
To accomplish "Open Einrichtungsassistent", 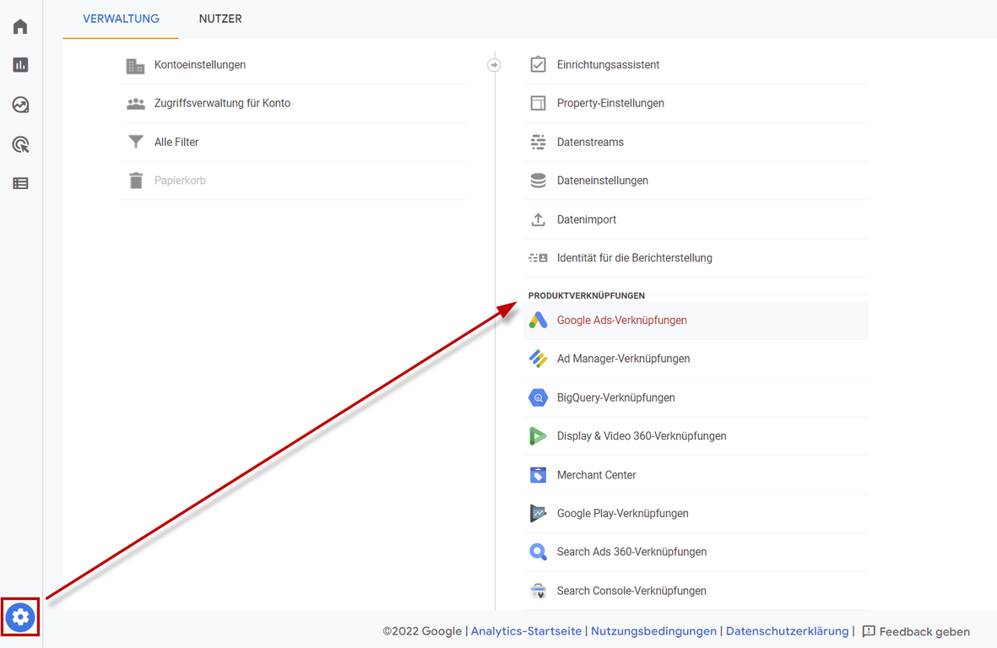I will [x=696, y=65].
